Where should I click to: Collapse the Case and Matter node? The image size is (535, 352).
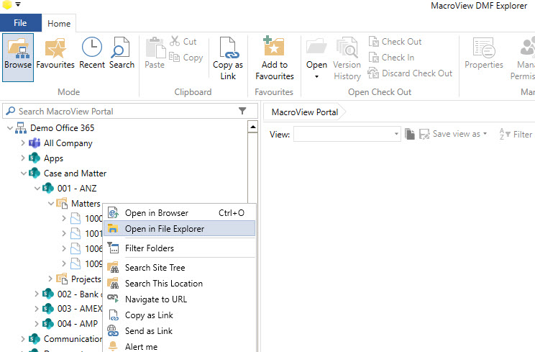(x=24, y=173)
